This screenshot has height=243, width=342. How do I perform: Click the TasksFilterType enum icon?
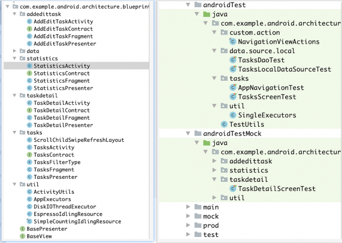pos(29,162)
